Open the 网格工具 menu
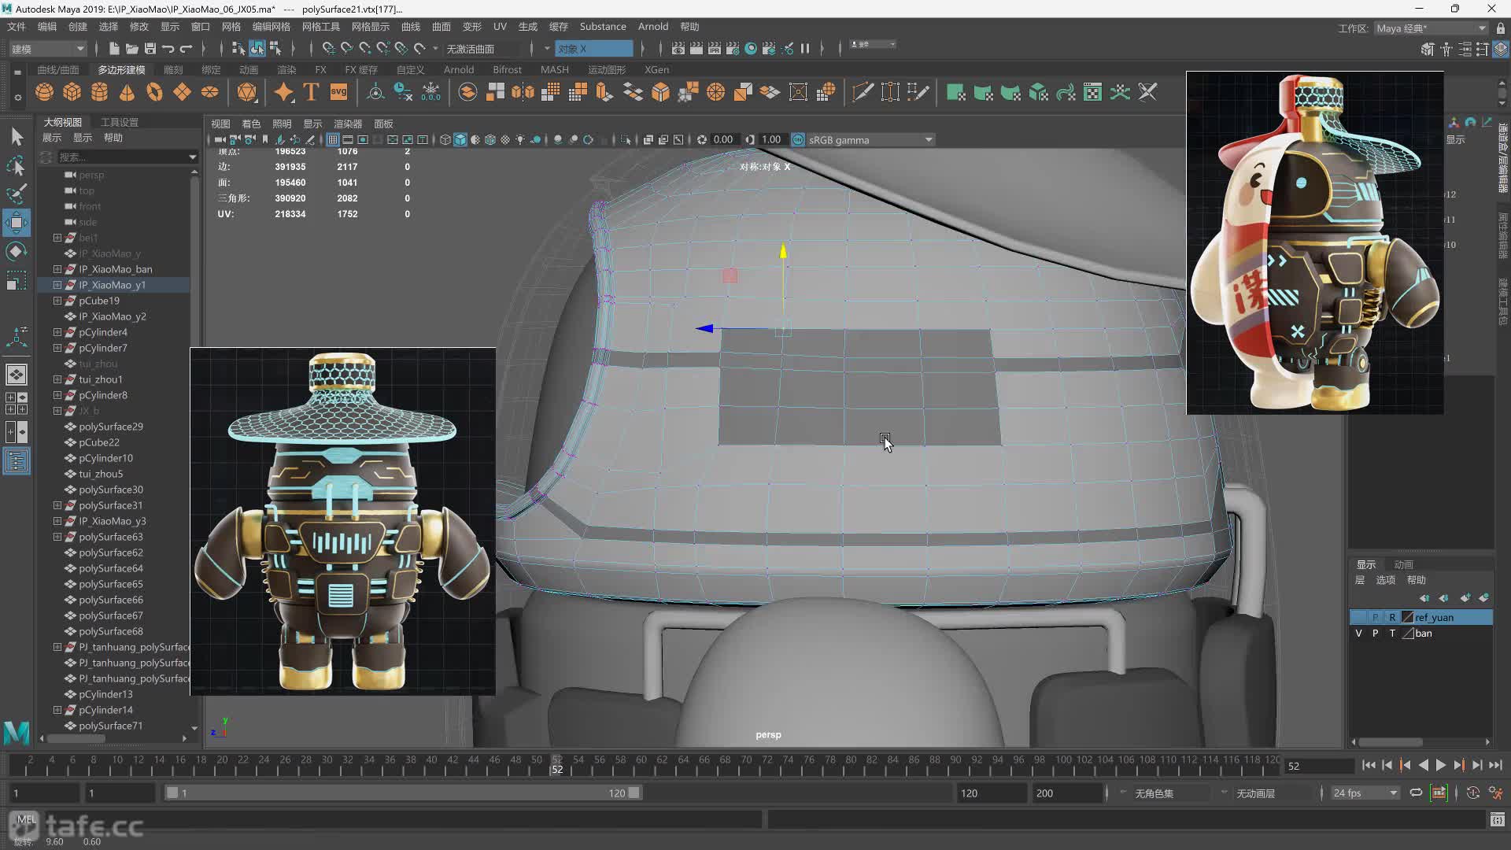 (x=321, y=27)
